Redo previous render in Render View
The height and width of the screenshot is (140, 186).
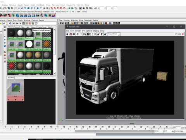67,34
